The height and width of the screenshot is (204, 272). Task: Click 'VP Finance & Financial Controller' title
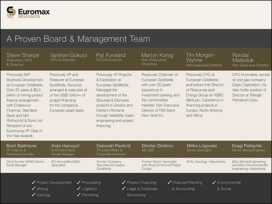pos(20,152)
